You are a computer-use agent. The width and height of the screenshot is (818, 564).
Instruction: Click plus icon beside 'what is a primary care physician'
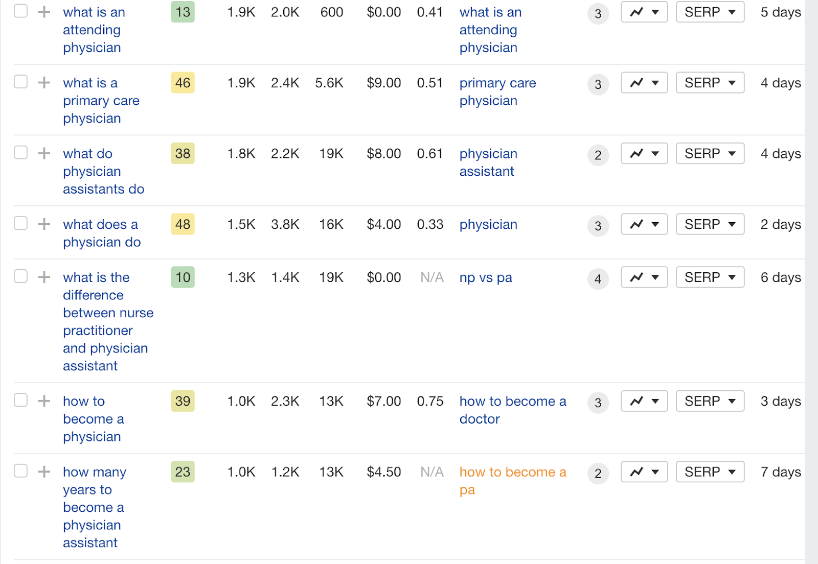(44, 82)
